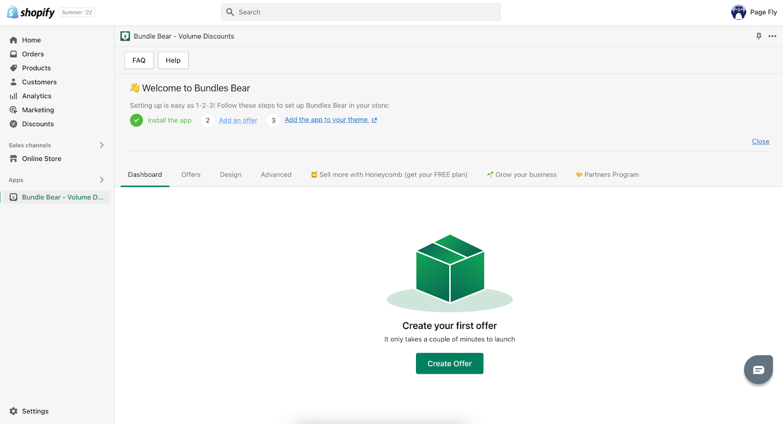Click the external link icon beside theme link
The image size is (783, 424).
[x=374, y=120]
